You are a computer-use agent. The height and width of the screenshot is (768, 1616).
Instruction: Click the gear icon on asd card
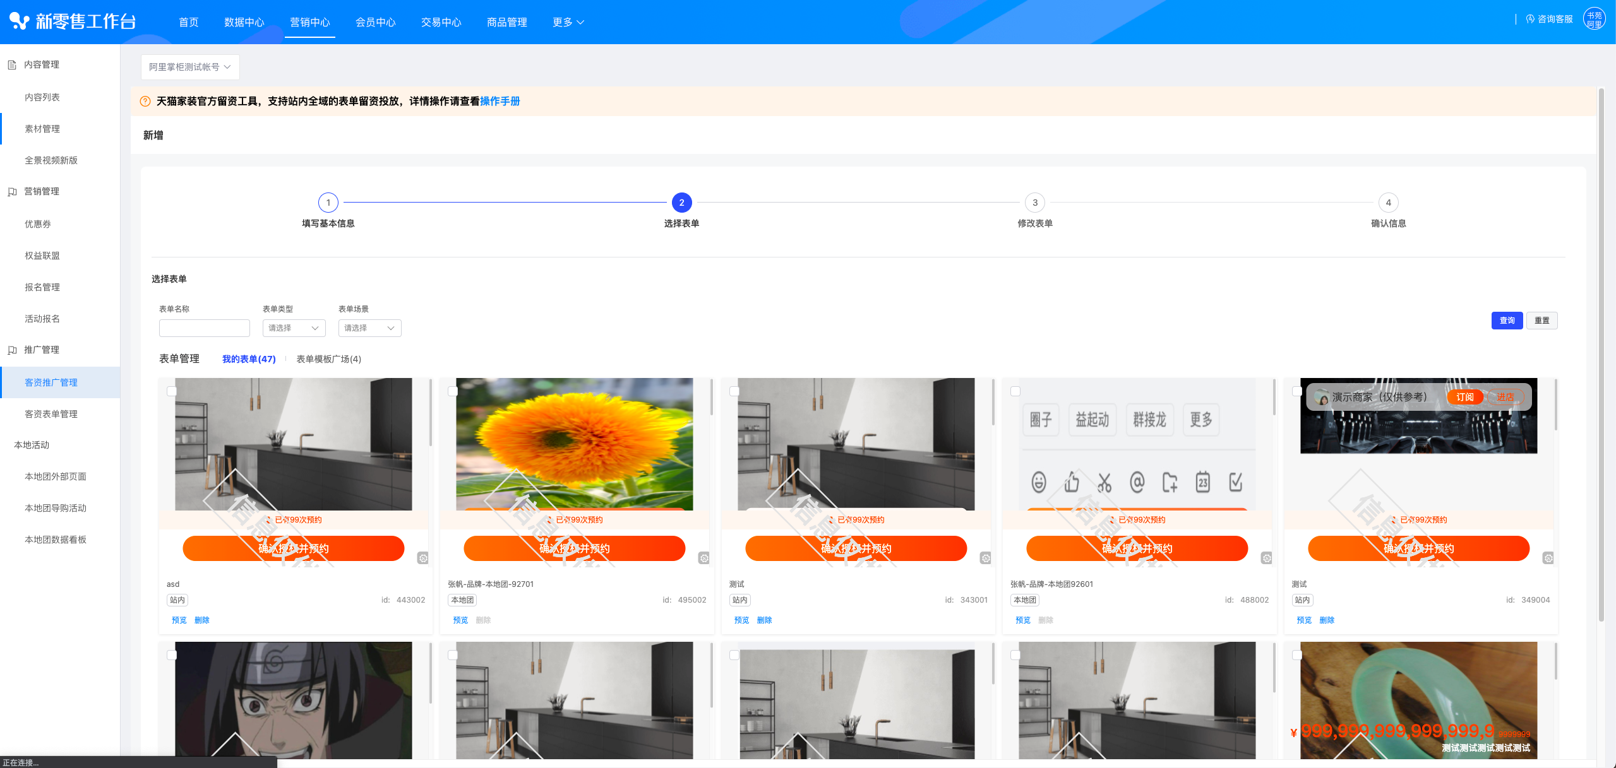[x=423, y=558]
